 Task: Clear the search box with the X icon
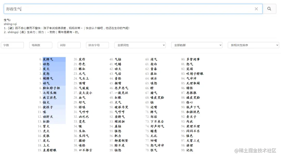(256, 9)
